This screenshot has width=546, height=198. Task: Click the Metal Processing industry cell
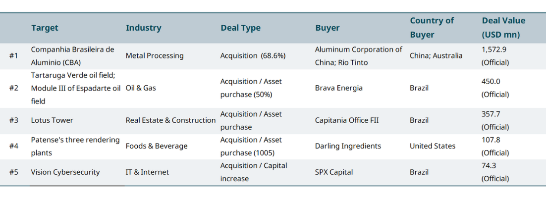click(x=155, y=56)
